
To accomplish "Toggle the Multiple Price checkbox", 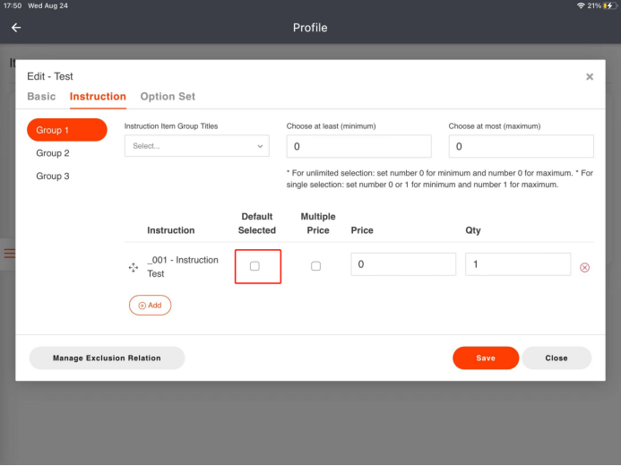I will [315, 266].
